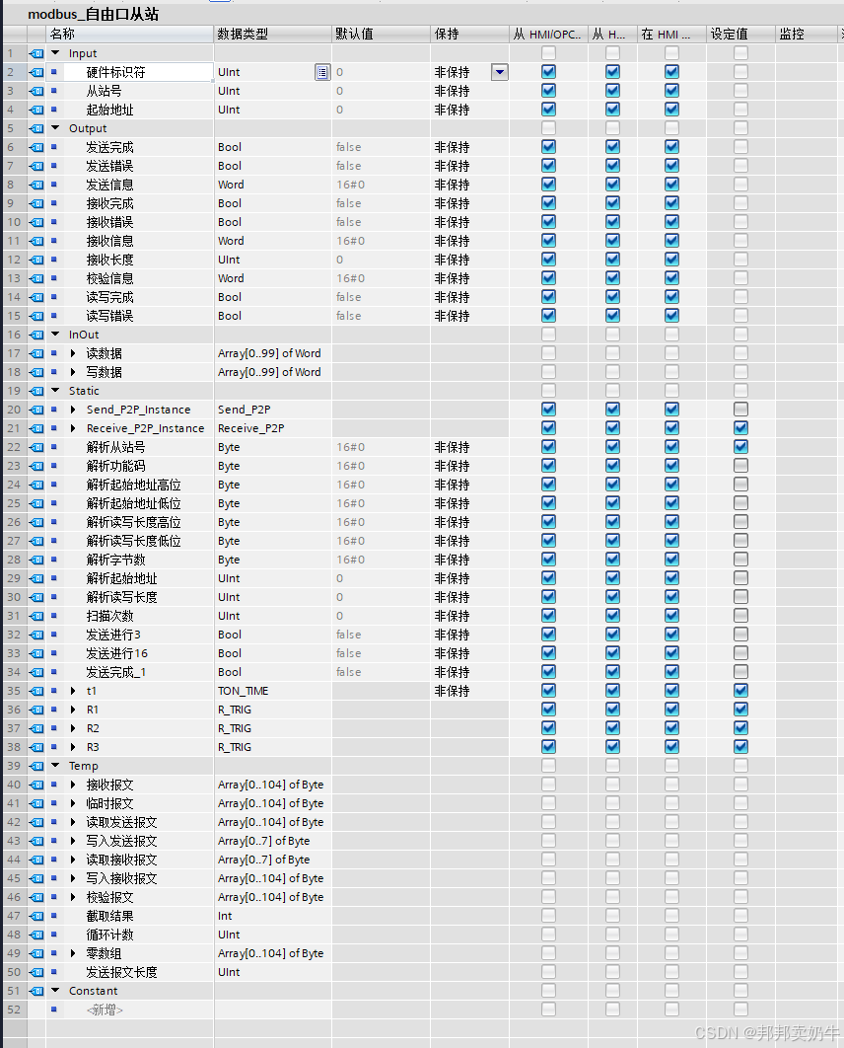Click the tag icon in row 31 扫描次数

click(36, 616)
